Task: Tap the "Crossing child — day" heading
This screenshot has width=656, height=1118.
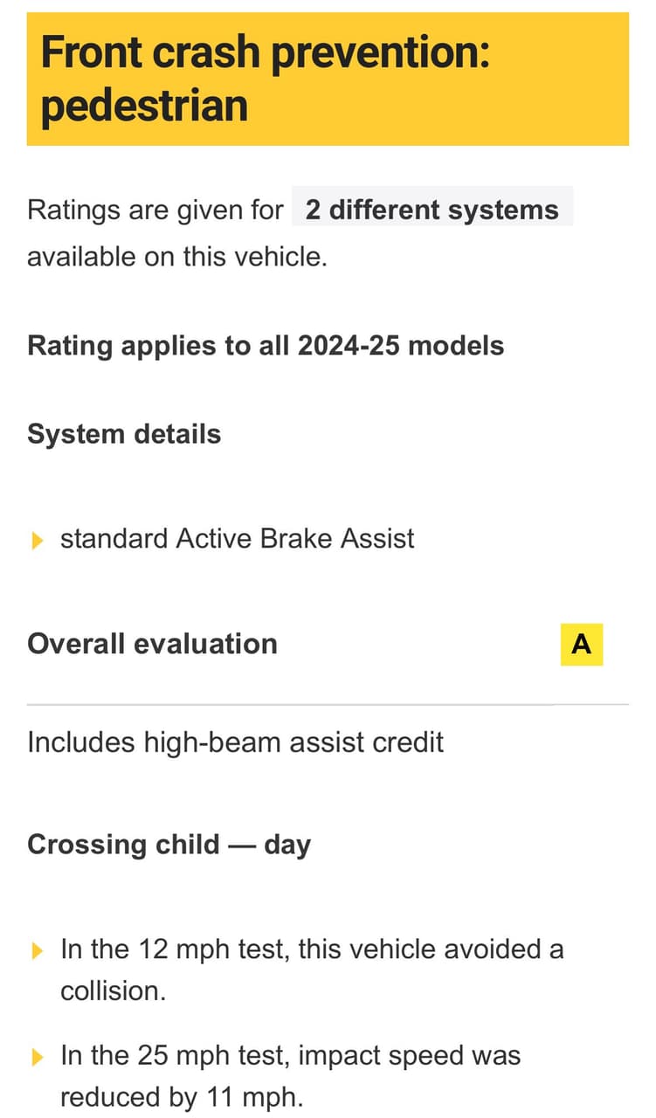Action: click(169, 845)
